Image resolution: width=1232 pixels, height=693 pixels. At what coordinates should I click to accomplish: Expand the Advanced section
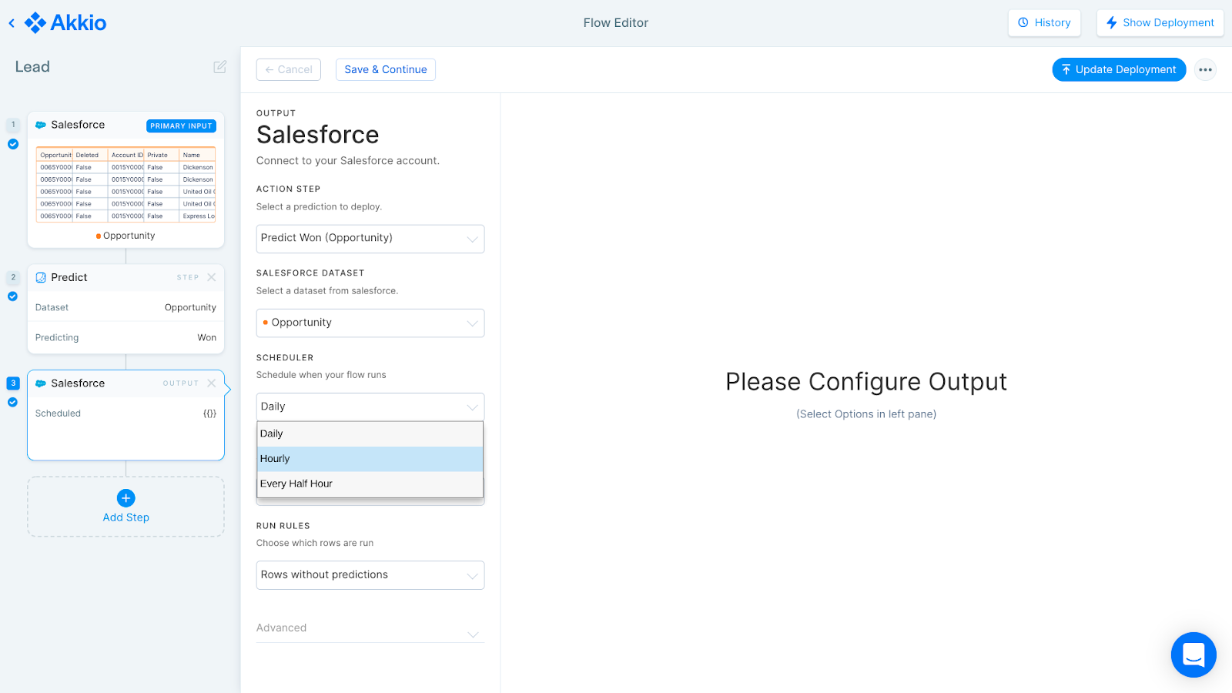click(x=370, y=628)
